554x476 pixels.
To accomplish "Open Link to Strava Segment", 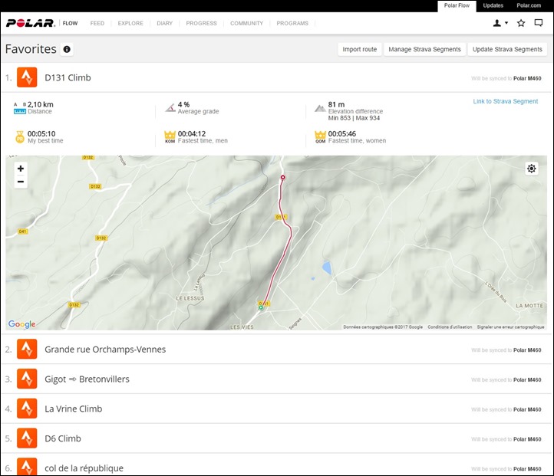I will (505, 101).
